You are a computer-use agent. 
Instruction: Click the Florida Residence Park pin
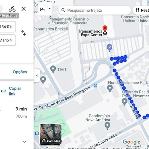click(110, 89)
